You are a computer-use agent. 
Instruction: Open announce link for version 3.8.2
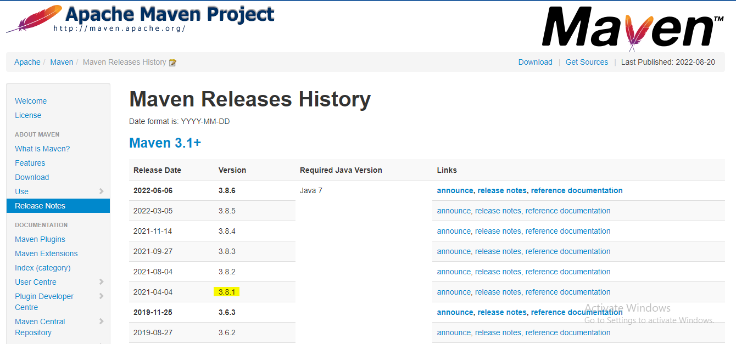click(x=454, y=272)
